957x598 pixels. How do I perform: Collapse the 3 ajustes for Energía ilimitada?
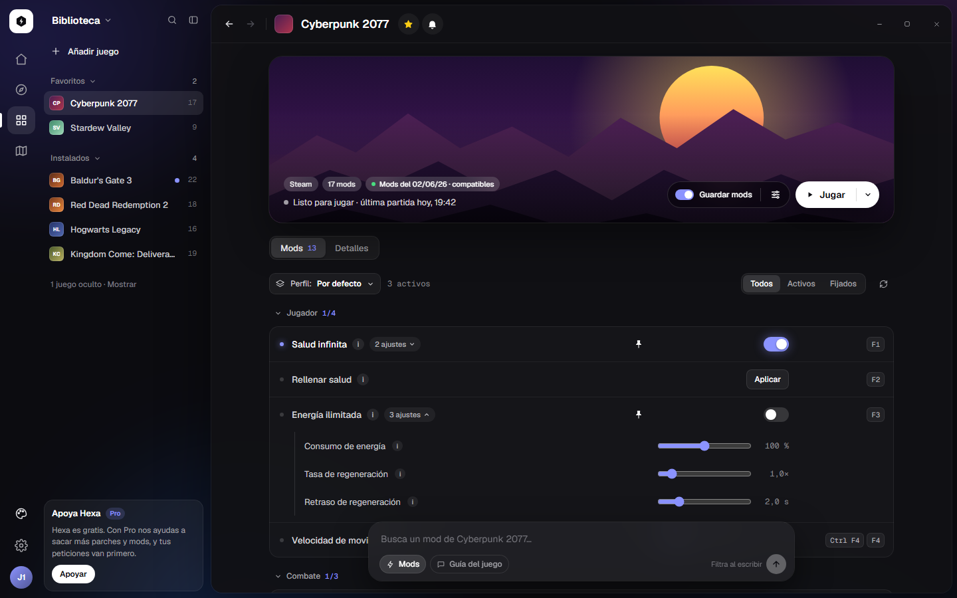tap(409, 415)
